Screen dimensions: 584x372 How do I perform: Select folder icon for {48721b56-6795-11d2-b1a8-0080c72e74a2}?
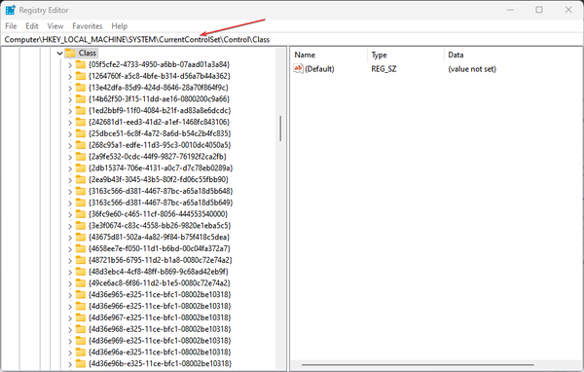coord(81,260)
